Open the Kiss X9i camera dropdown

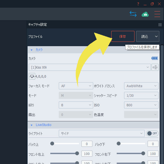coord(89,67)
